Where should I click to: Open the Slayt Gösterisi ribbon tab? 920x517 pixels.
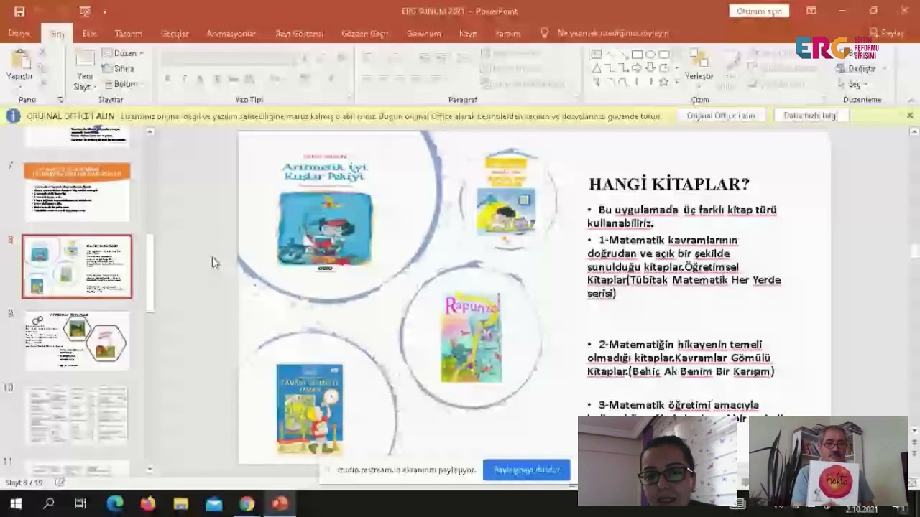pos(299,34)
